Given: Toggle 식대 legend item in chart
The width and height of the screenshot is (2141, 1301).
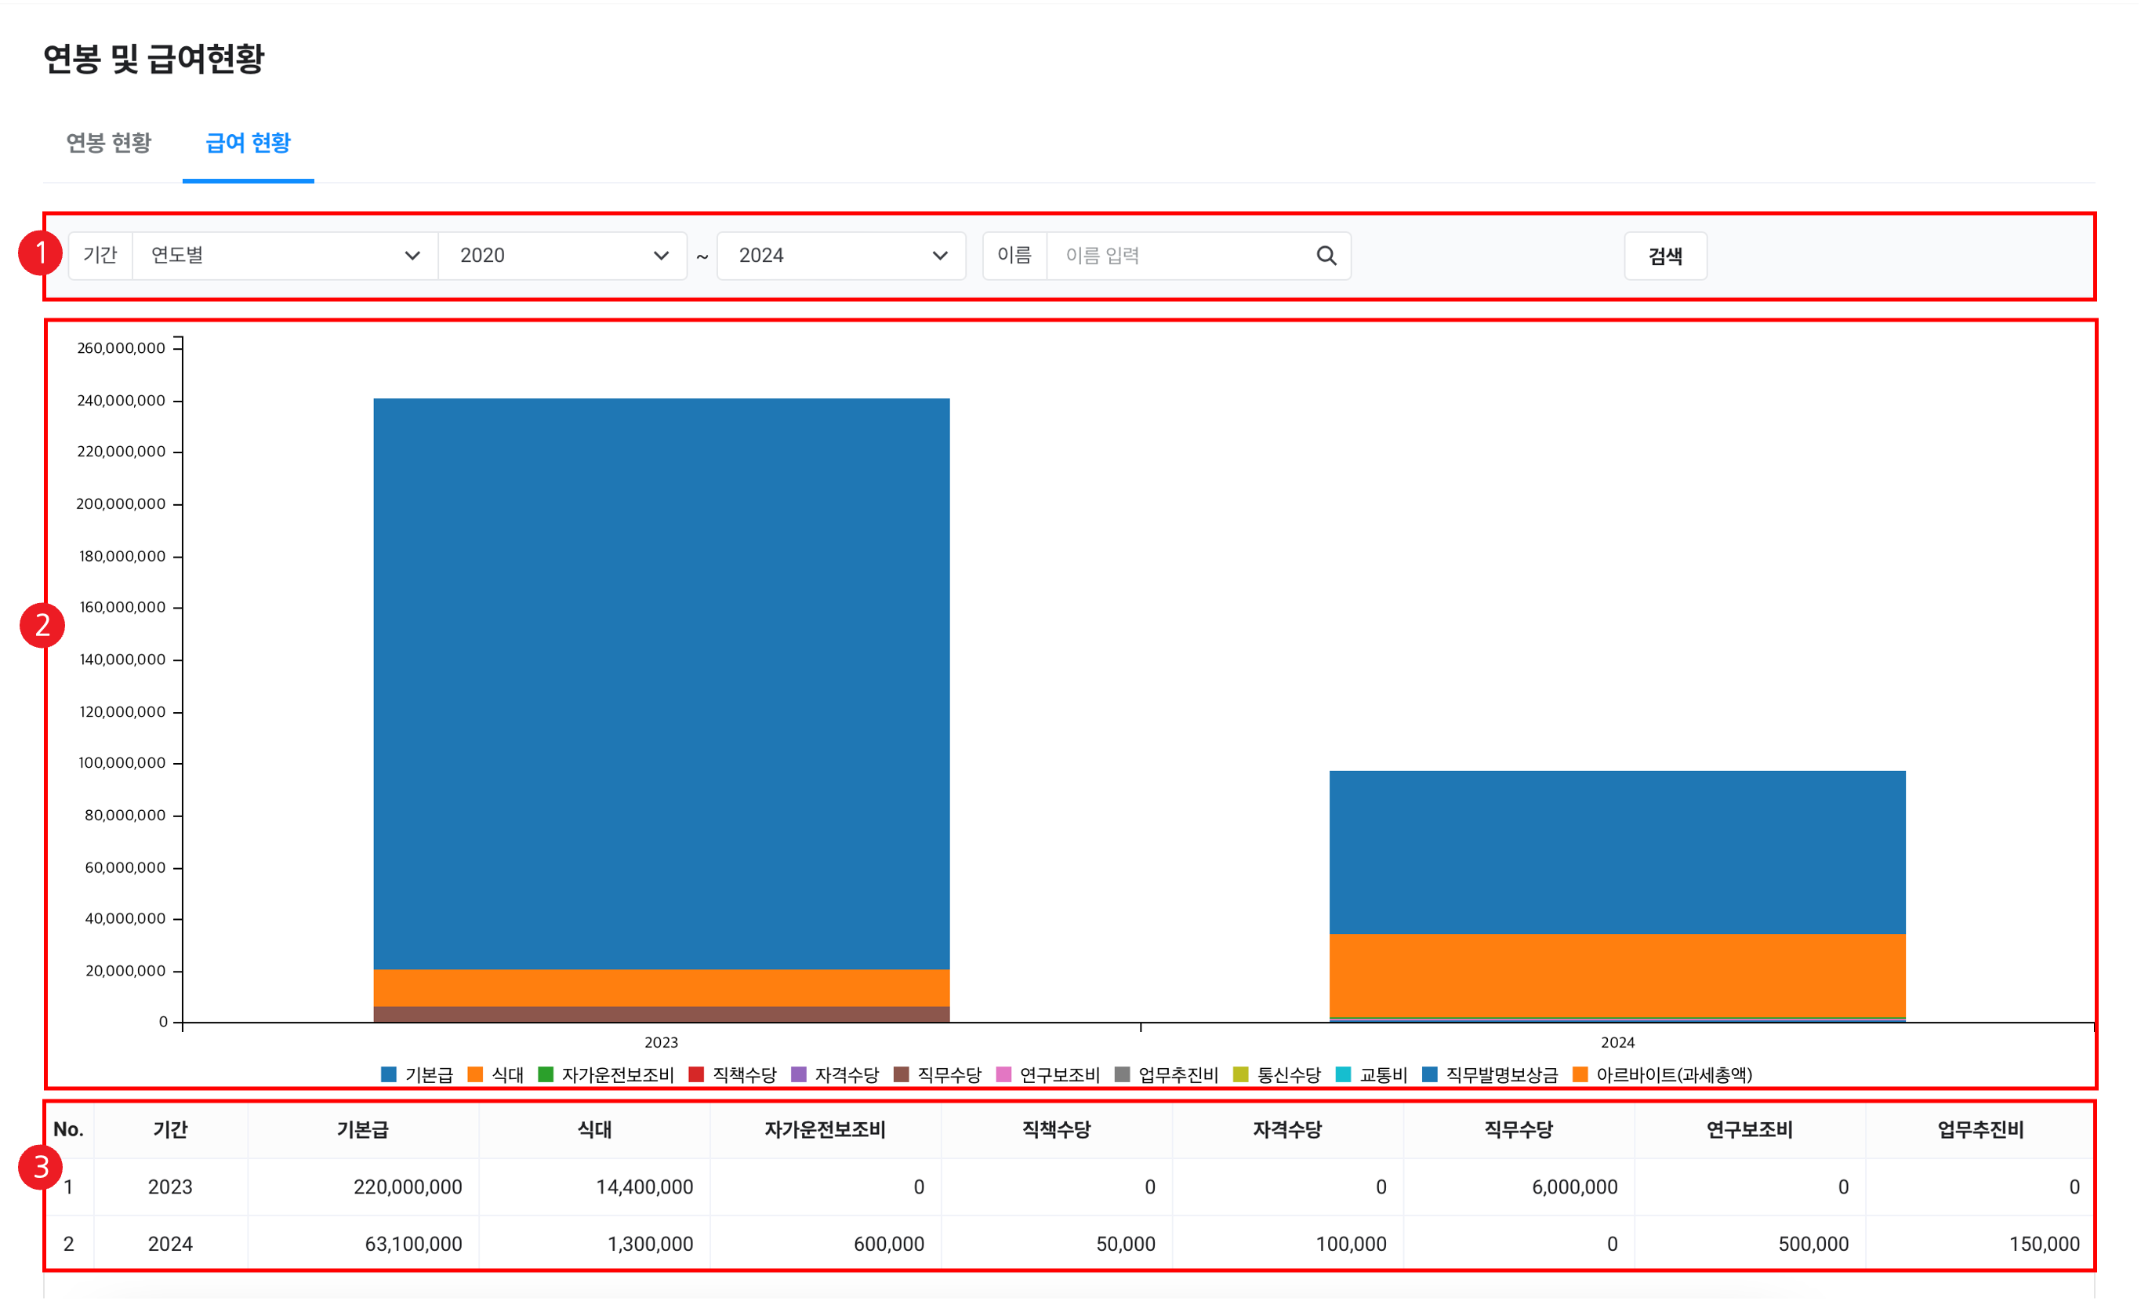Looking at the screenshot, I should [x=506, y=1075].
